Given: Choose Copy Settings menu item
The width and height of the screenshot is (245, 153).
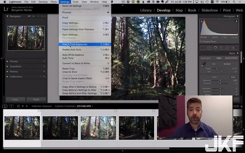Looking at the screenshot, I should click(85, 23).
